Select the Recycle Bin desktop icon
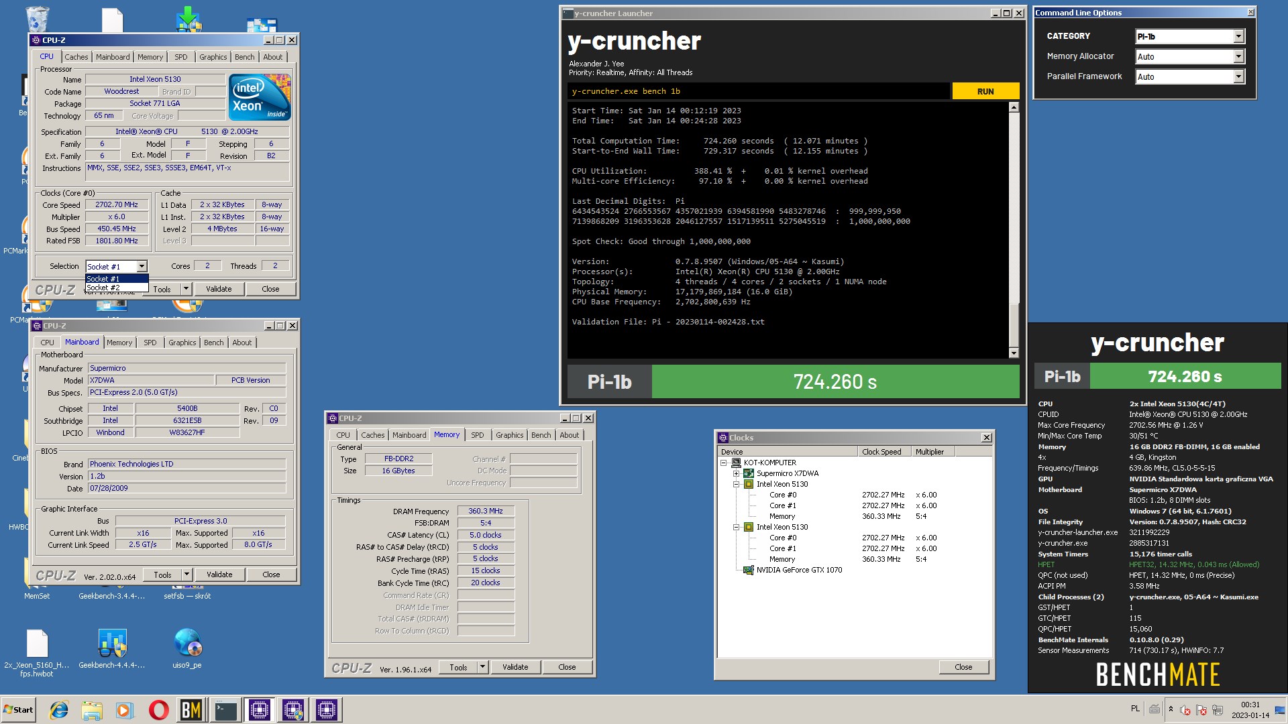 [36, 19]
